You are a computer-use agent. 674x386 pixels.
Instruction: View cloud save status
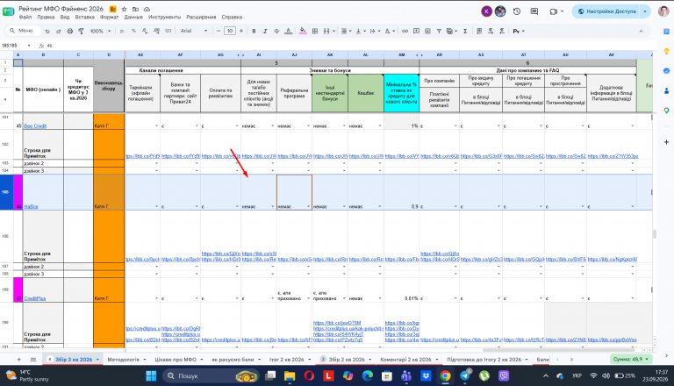(x=147, y=9)
